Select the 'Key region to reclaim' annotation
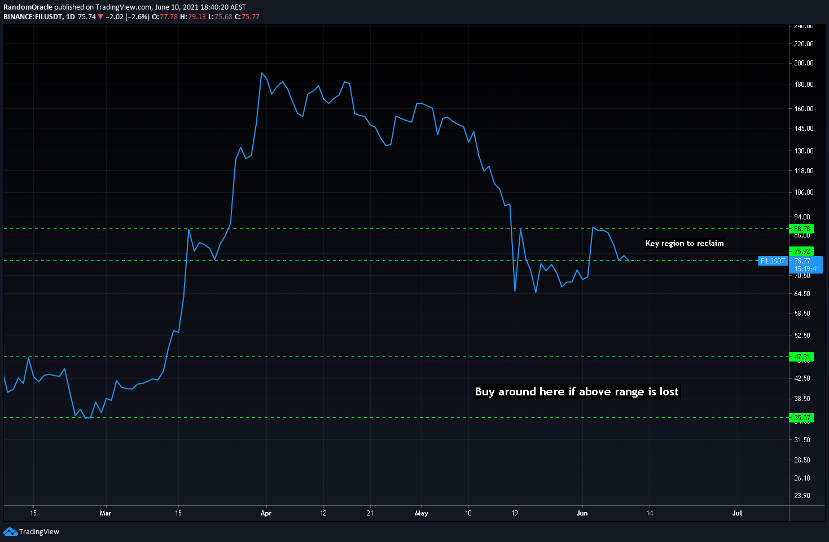Screen dimensions: 829x542 coord(685,243)
